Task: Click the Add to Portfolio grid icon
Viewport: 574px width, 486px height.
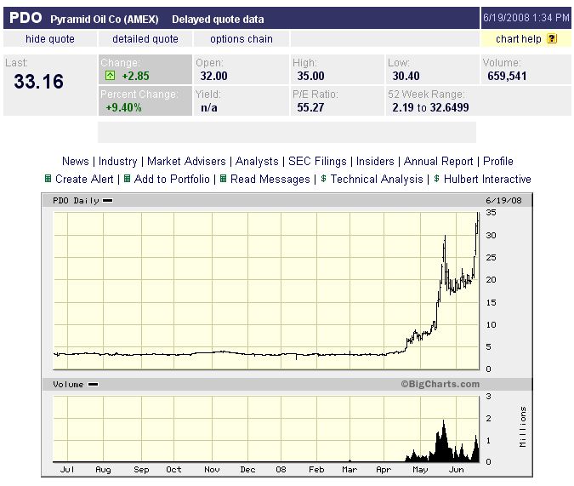Action: (127, 179)
